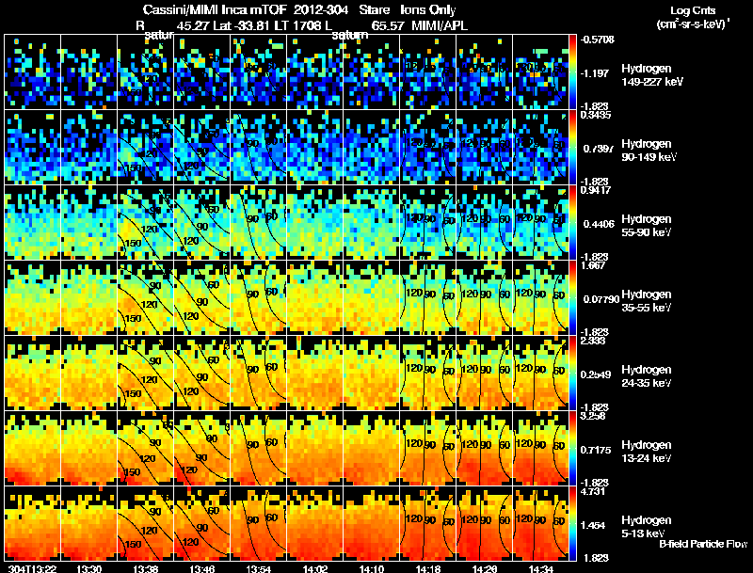
Task: Click the 1.667 scale value
Action: [593, 266]
